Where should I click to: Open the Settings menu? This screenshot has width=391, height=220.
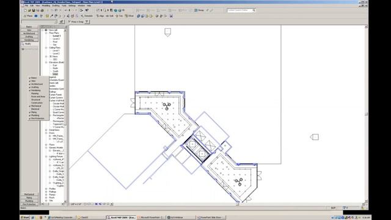click(x=72, y=5)
